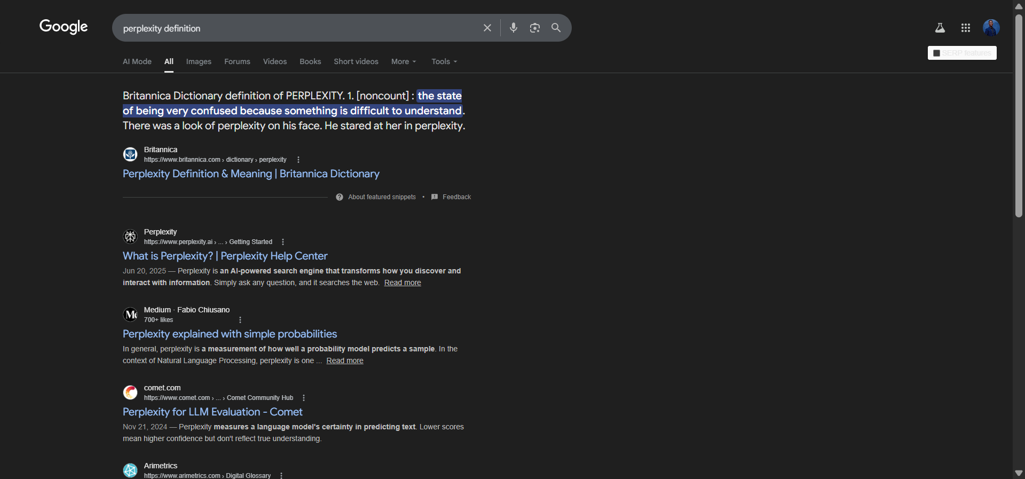Click Read more under Medium result
Screen dimensions: 1025x479
(345, 360)
